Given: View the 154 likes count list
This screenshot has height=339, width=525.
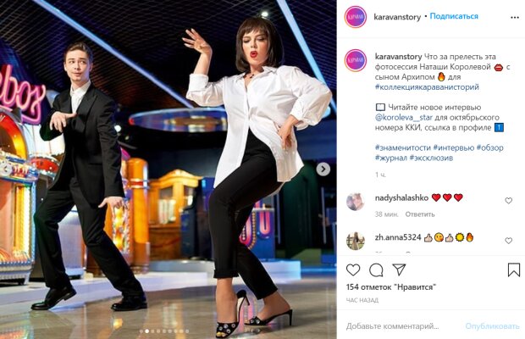Looking at the screenshot, I should (391, 287).
